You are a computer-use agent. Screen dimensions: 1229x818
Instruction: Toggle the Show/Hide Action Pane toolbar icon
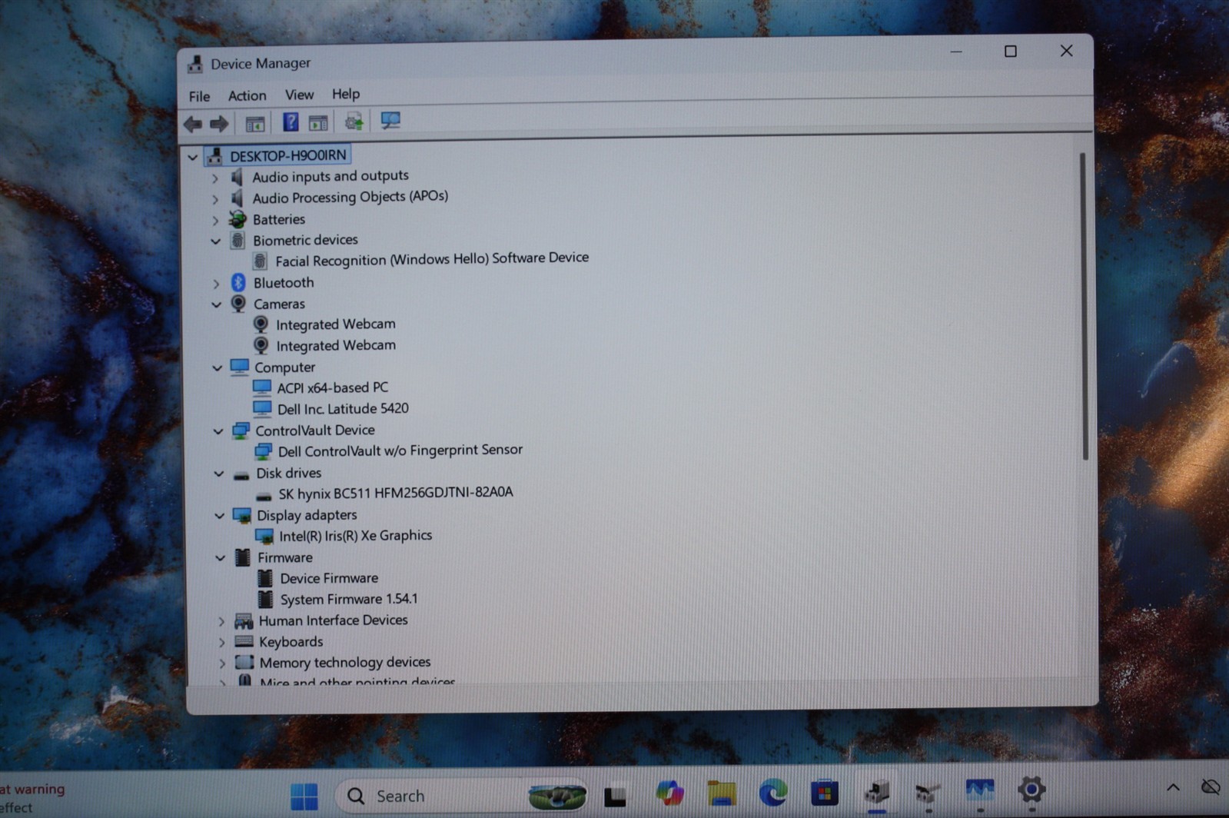tap(318, 122)
